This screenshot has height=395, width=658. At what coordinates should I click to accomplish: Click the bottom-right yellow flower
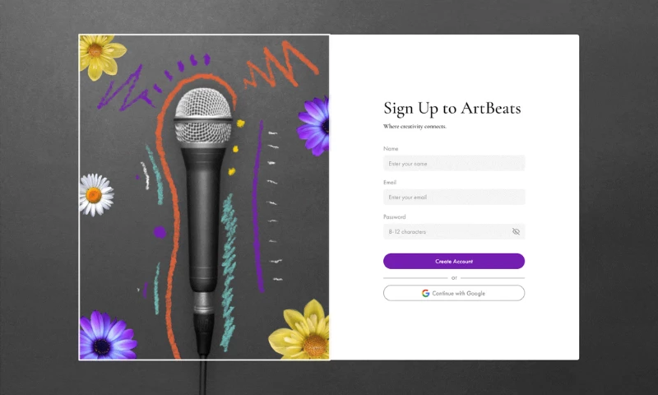301,332
